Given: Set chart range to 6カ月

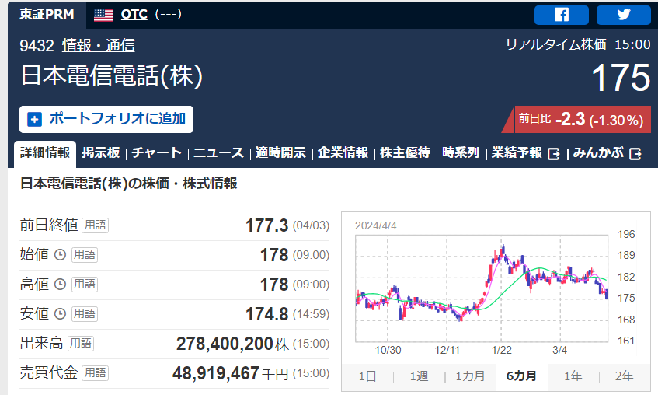Looking at the screenshot, I should (x=521, y=376).
